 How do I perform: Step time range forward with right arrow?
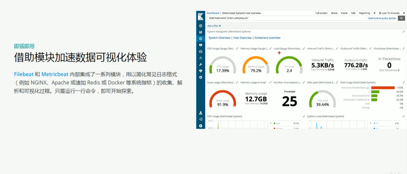click(x=404, y=13)
